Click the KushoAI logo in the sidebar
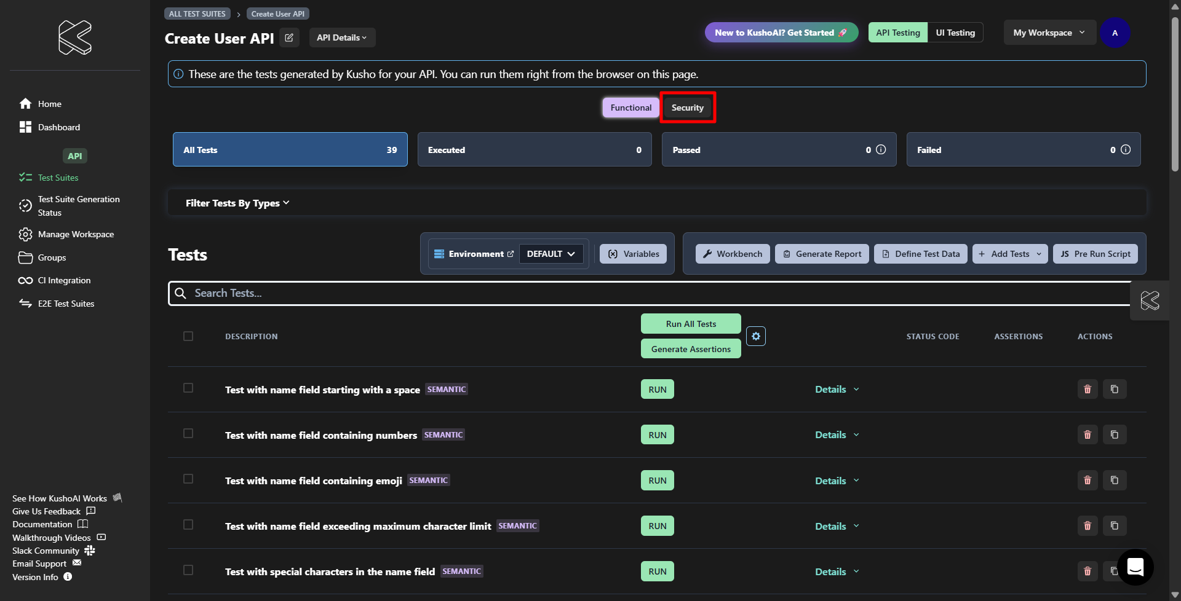The image size is (1181, 601). coord(75,37)
